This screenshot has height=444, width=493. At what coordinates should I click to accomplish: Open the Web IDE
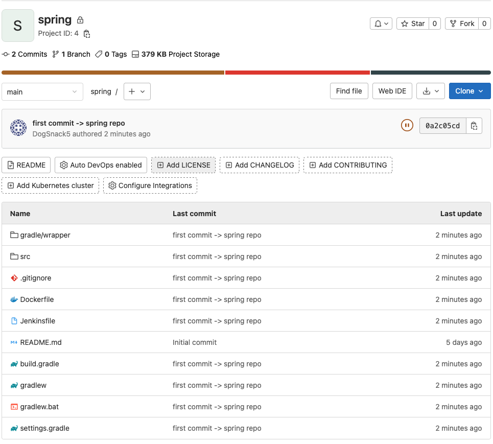[x=392, y=91]
